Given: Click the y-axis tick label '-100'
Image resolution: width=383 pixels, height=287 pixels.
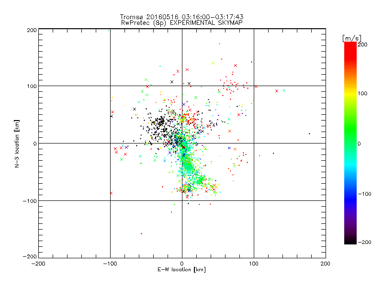Looking at the screenshot, I should [30, 201].
